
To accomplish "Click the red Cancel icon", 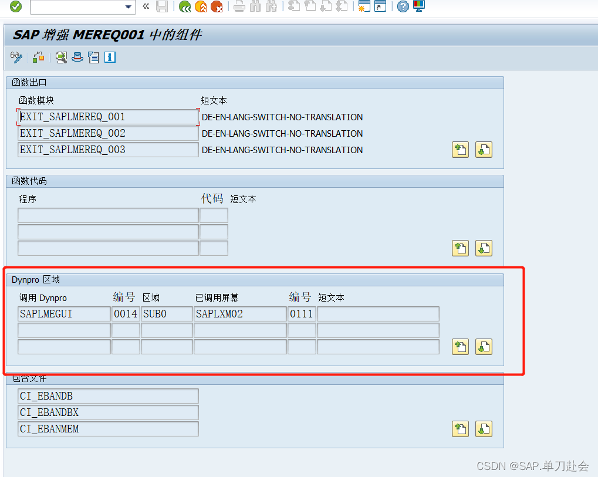I will coord(217,6).
